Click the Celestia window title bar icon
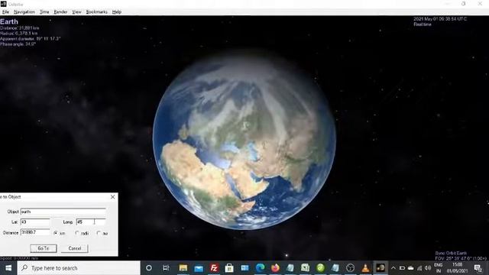The height and width of the screenshot is (275, 489). pos(3,4)
